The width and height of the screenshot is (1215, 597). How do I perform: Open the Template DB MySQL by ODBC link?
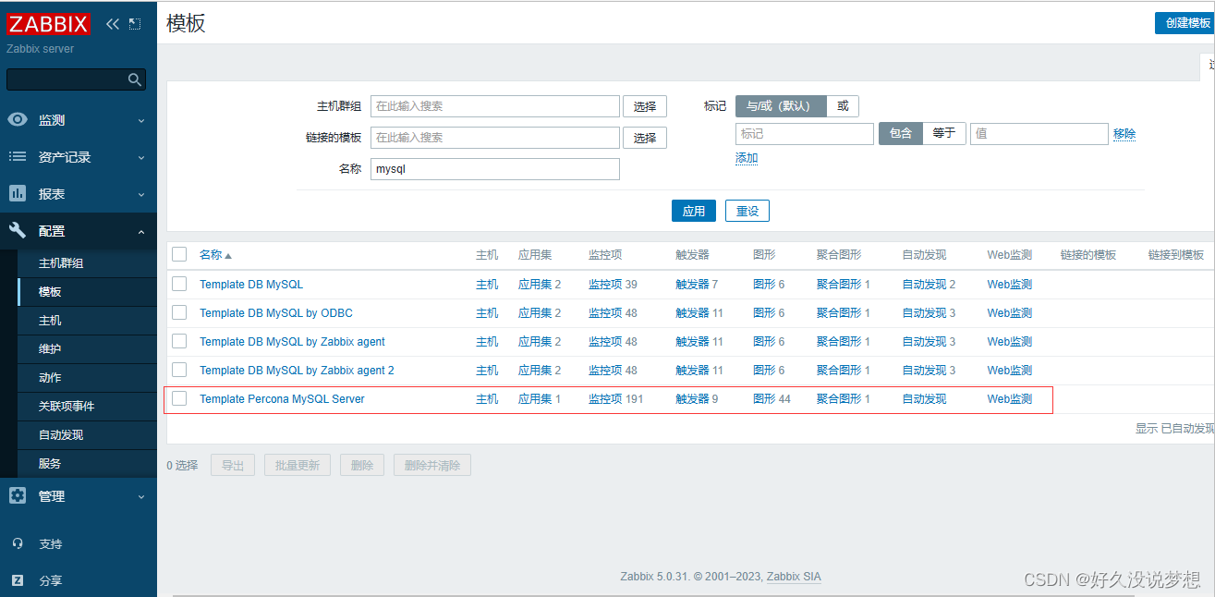276,313
